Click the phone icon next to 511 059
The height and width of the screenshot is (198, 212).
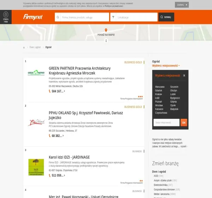coord(49,175)
